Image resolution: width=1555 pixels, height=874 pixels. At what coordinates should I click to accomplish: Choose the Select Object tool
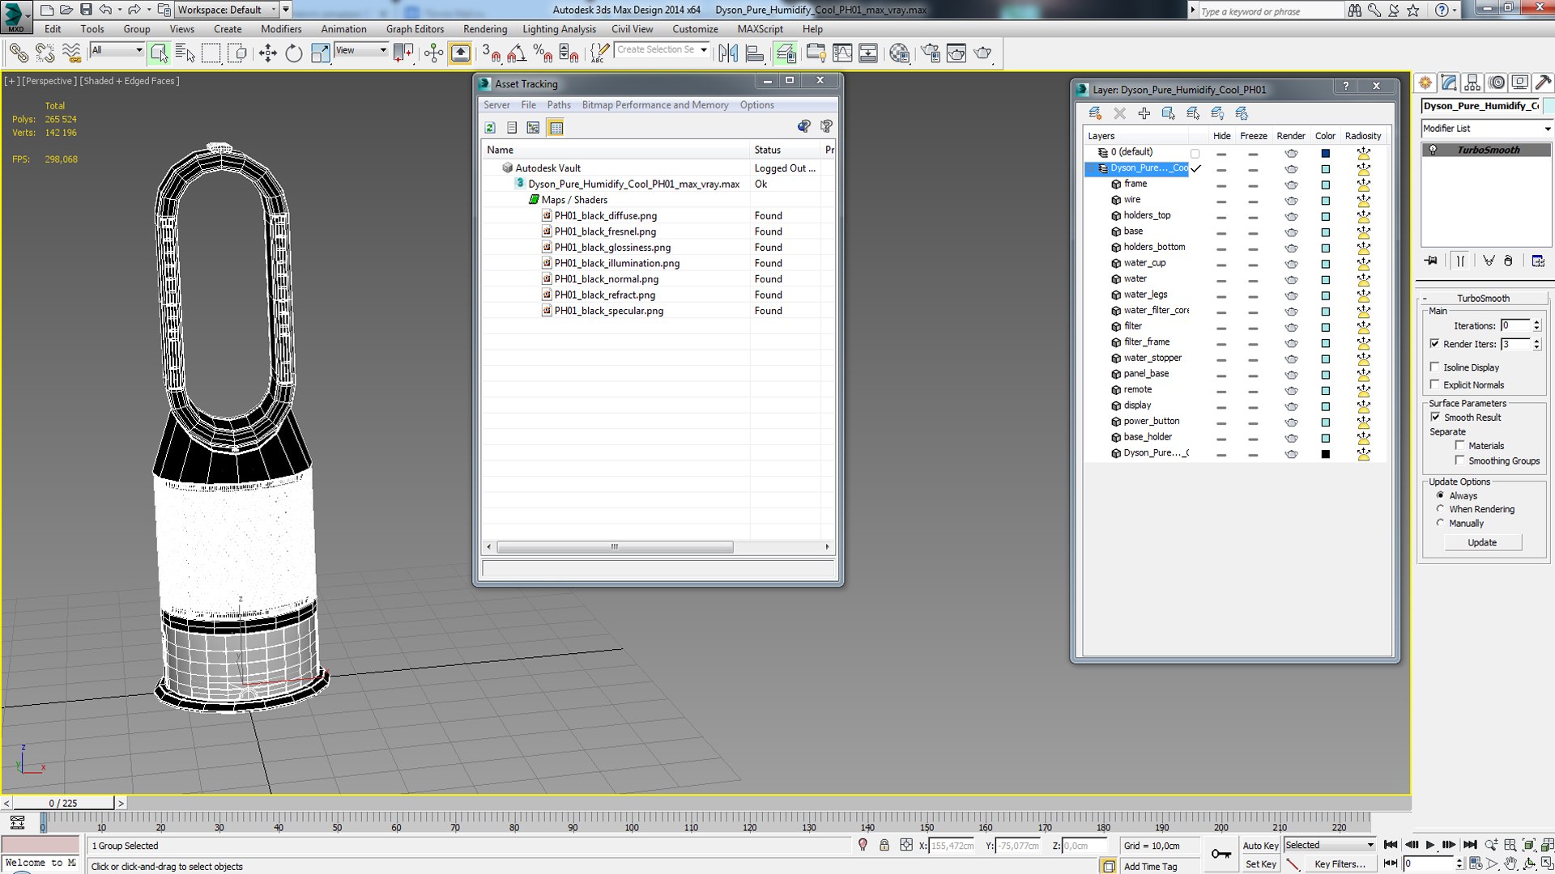tap(159, 53)
